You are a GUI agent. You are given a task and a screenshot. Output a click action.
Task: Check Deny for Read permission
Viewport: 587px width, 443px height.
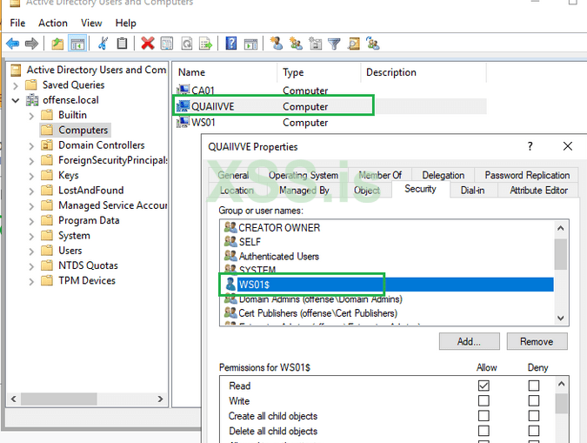click(534, 386)
